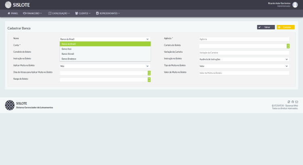
Task: Click the SISLOTE logo in header
Action: coord(17,5)
